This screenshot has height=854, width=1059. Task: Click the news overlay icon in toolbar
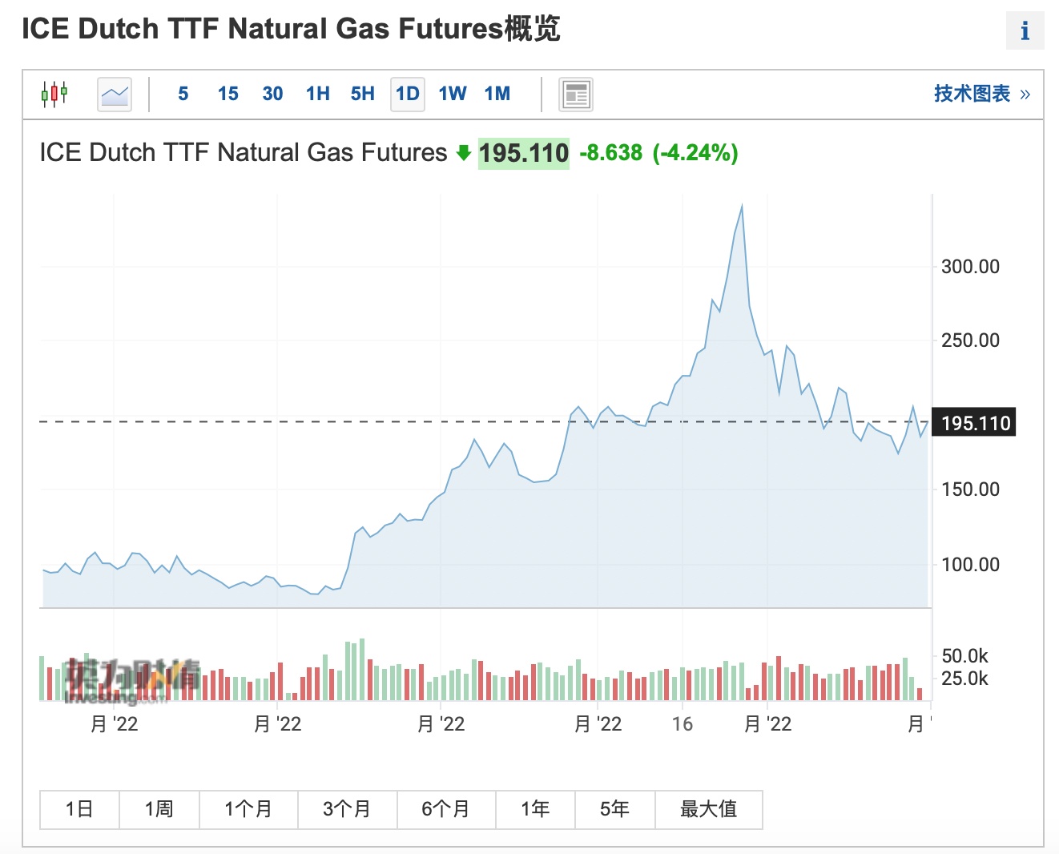pyautogui.click(x=576, y=95)
